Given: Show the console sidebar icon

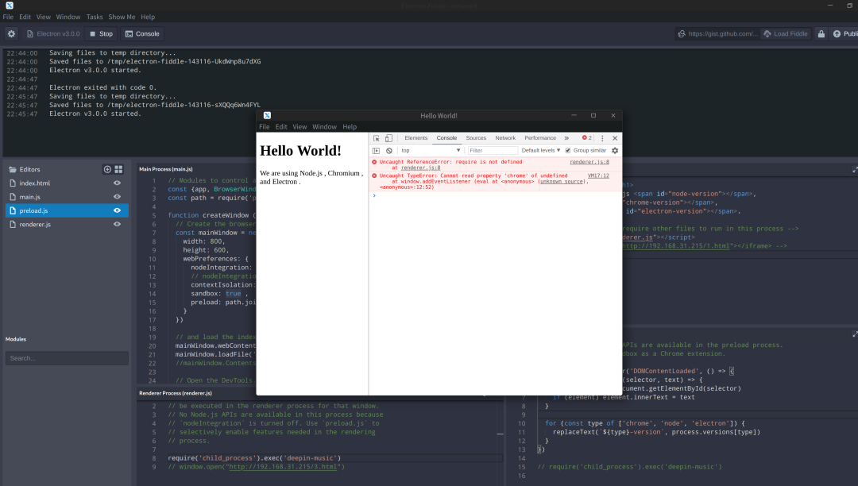Looking at the screenshot, I should (376, 150).
